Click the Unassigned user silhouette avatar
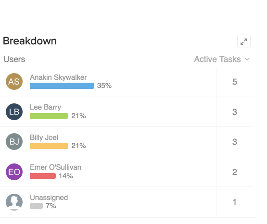267x224 pixels. tap(14, 202)
